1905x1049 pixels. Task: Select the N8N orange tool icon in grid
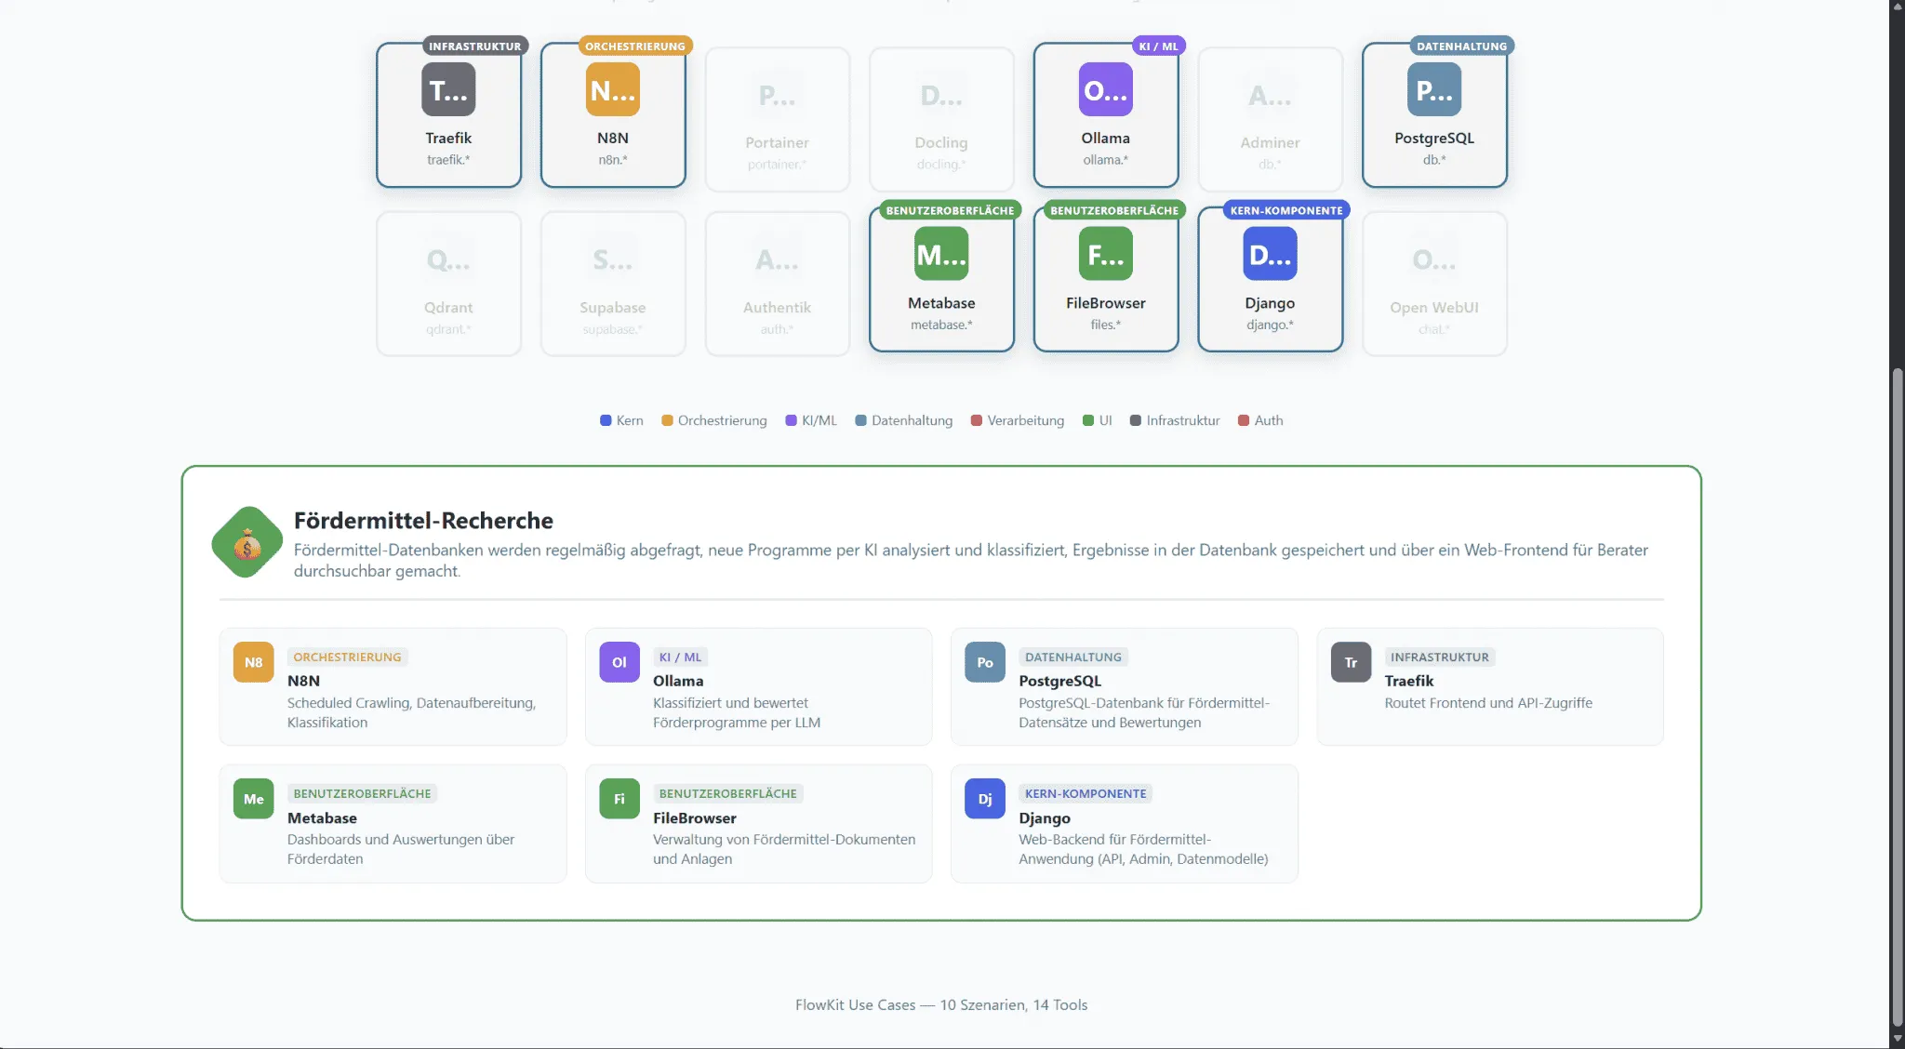(613, 89)
